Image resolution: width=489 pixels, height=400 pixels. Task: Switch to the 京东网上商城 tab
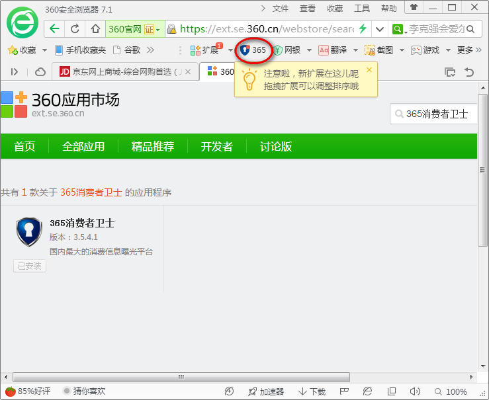pyautogui.click(x=125, y=72)
